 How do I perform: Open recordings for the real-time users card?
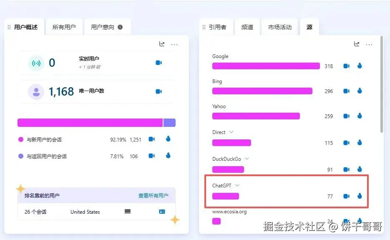(159, 63)
